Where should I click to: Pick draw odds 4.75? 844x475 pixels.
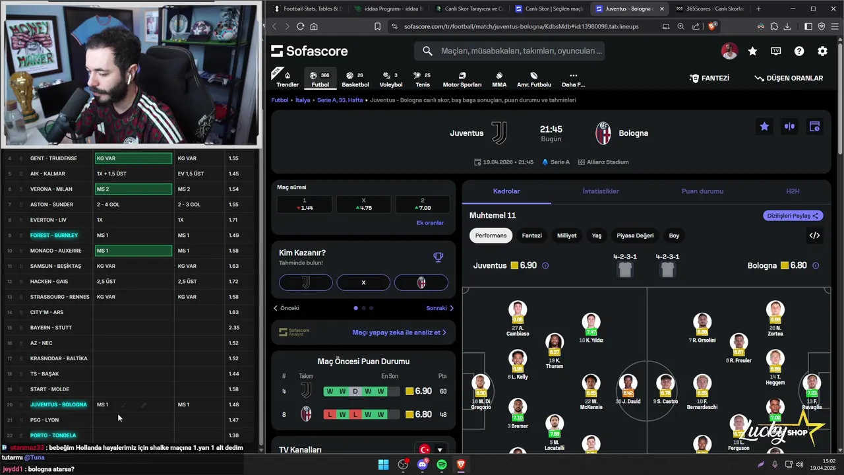coord(363,205)
